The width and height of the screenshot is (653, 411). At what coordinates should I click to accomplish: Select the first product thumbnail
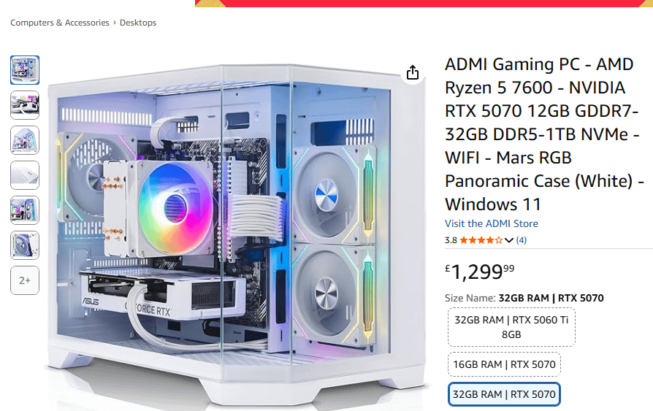pyautogui.click(x=25, y=70)
